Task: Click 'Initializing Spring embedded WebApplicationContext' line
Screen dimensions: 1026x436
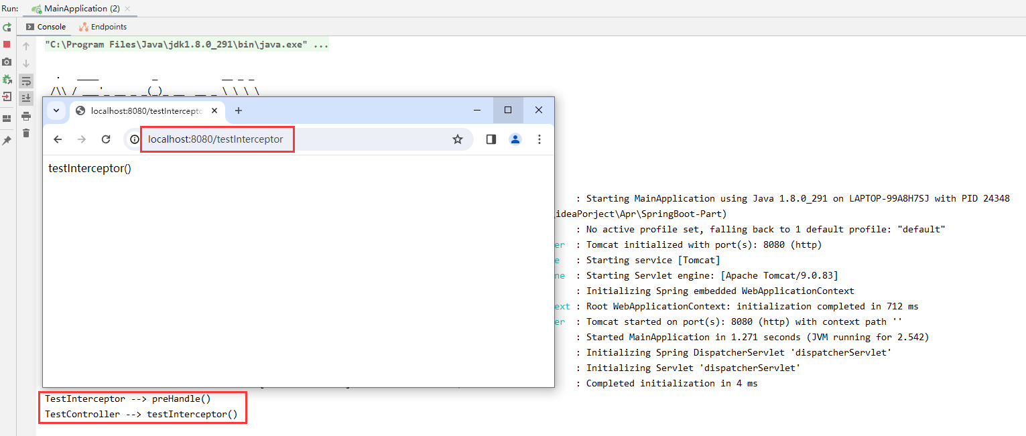Action: tap(720, 291)
